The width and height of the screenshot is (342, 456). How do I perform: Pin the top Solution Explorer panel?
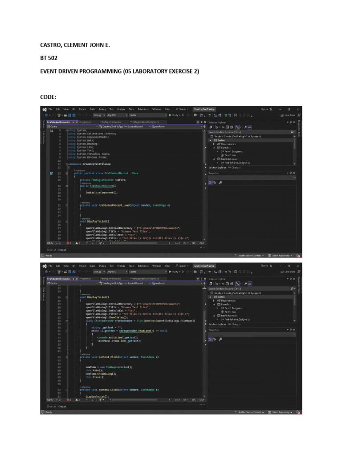[291, 122]
